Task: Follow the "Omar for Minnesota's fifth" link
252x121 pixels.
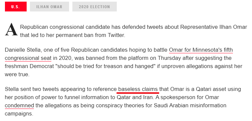Action: 201,50
